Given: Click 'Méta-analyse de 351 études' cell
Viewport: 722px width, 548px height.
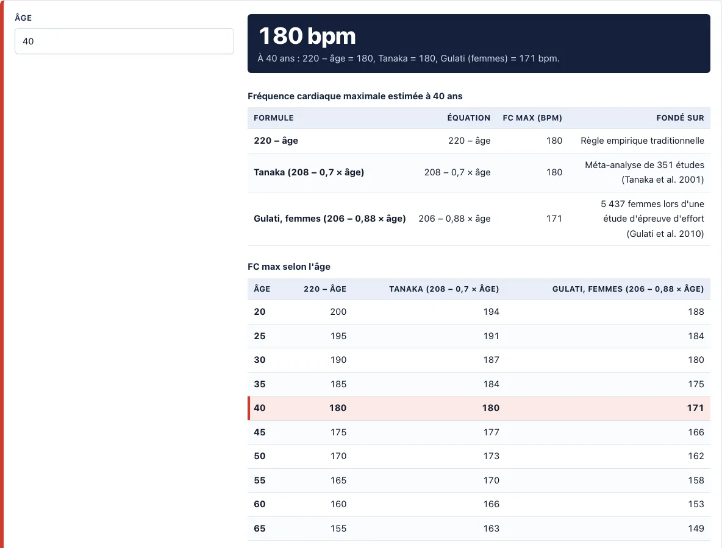Looking at the screenshot, I should pos(644,172).
